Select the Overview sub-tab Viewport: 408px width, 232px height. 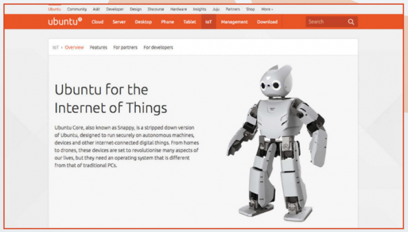click(74, 47)
